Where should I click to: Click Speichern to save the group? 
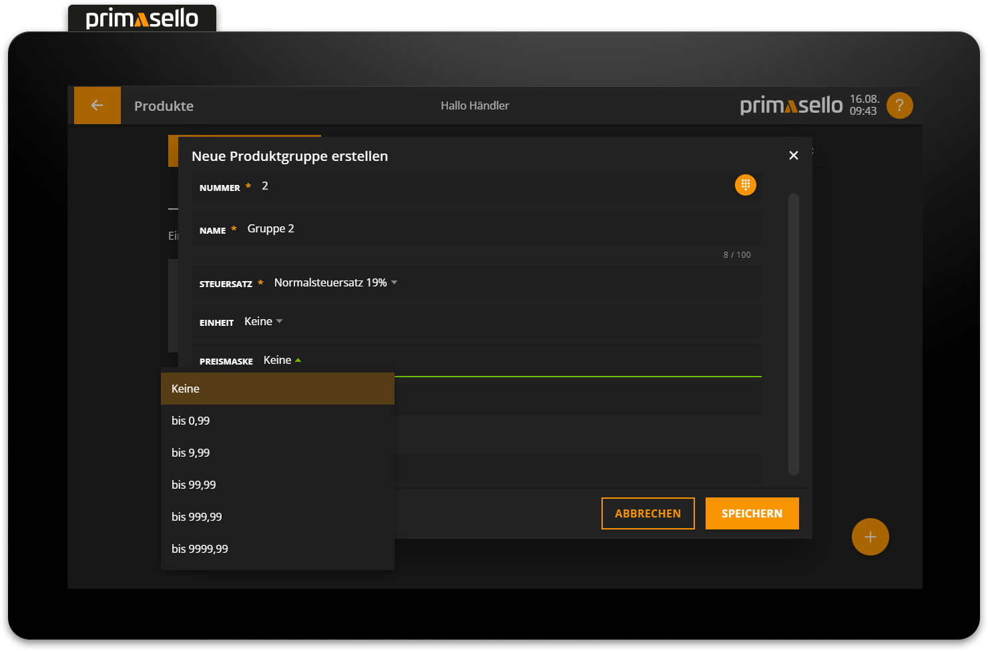coord(752,513)
